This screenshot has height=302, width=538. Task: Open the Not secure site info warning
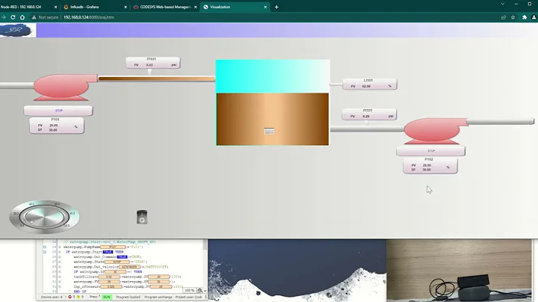coord(46,17)
